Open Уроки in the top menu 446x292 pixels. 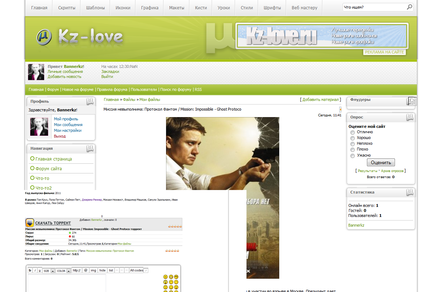(x=224, y=8)
